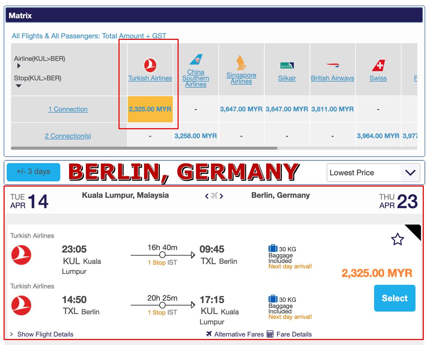
Task: Select Singapore Airlines 3,647.00 MYR fare
Action: pos(241,109)
